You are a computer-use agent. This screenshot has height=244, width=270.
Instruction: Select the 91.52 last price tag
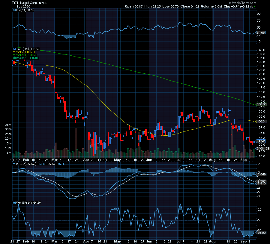click(x=261, y=141)
